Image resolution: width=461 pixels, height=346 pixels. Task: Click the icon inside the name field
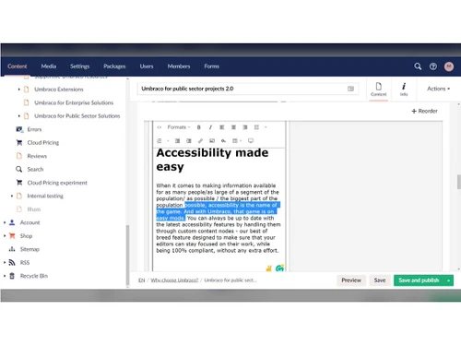(x=350, y=89)
